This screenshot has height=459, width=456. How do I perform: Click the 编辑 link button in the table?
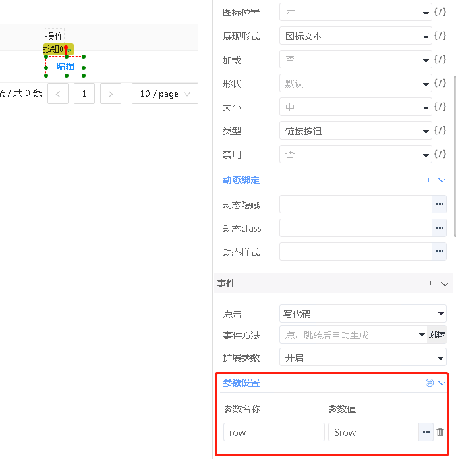click(65, 67)
